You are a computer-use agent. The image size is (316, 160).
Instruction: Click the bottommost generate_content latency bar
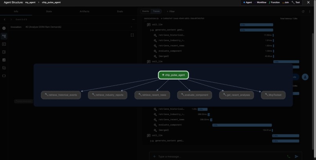coord(285,141)
